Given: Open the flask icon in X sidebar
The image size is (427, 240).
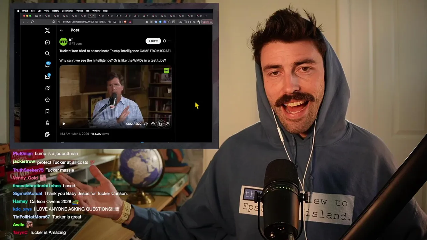Looking at the screenshot, I should [x=47, y=123].
